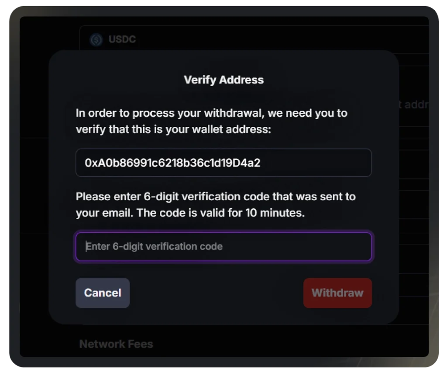Viewport: 447px width, 373px height.
Task: Click 'The code is valid for 10 minutes' sentence
Action: click(x=220, y=213)
